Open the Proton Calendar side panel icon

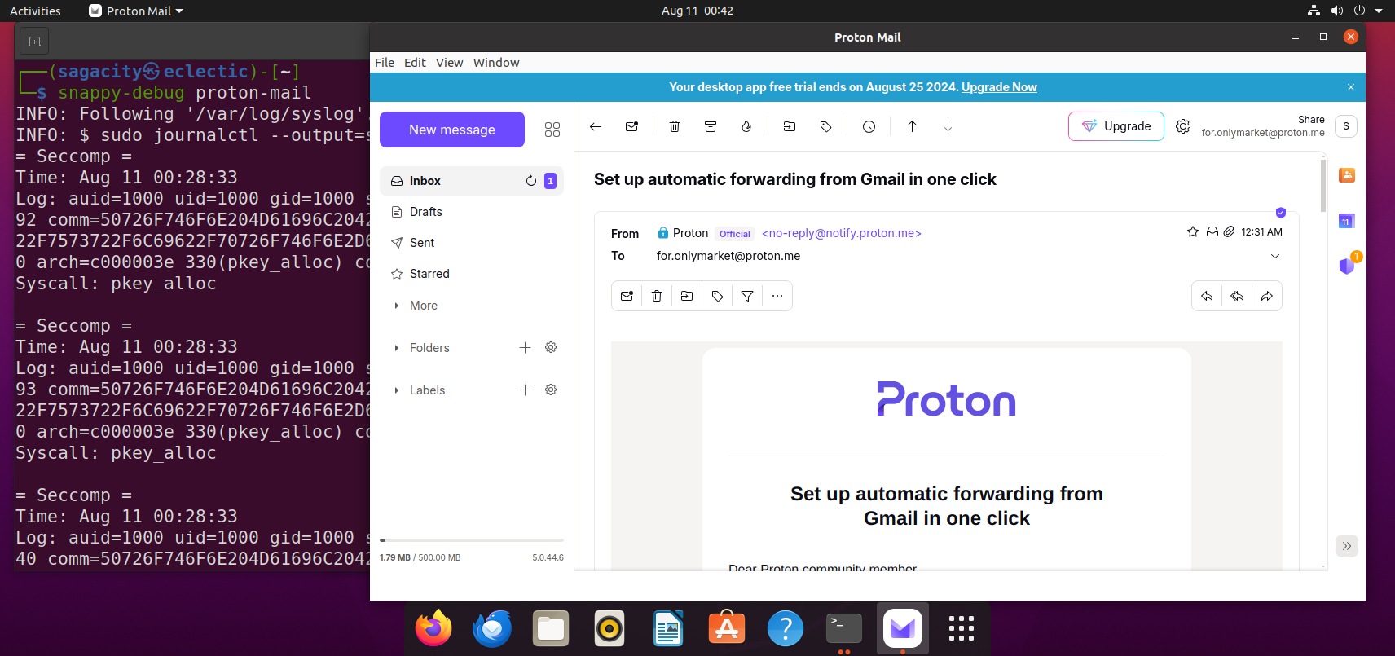coord(1347,221)
